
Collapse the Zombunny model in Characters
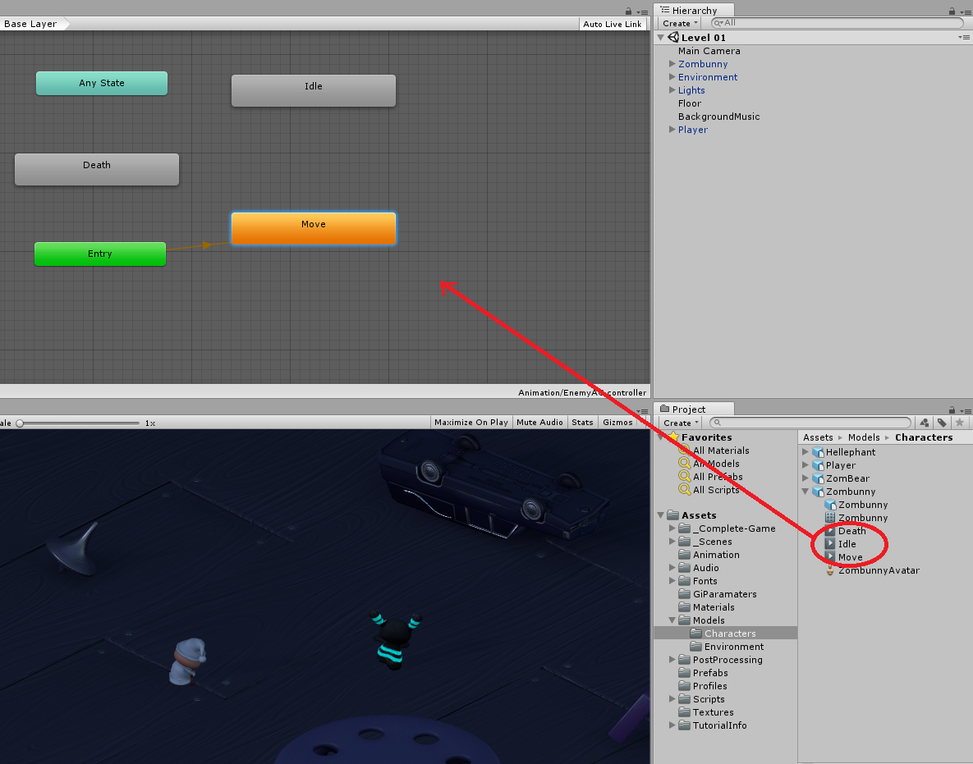click(x=804, y=492)
